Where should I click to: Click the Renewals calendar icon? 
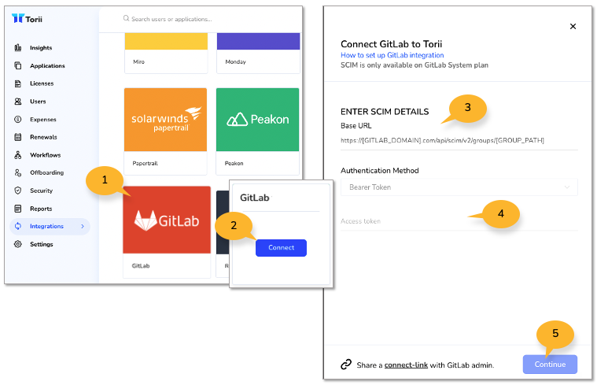pos(18,137)
